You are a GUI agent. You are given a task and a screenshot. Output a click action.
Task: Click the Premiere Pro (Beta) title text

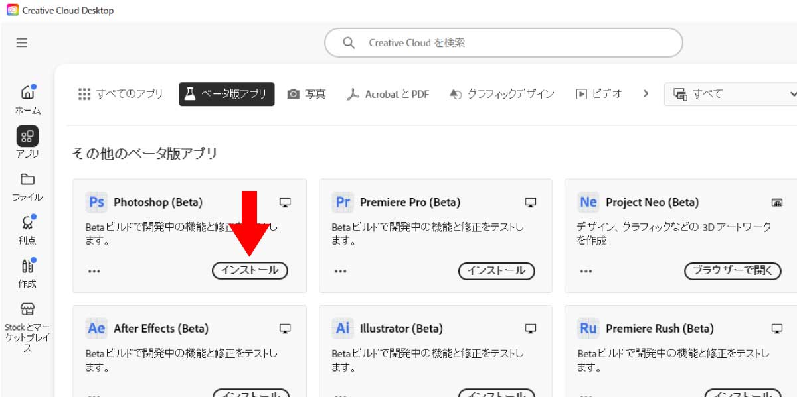410,202
